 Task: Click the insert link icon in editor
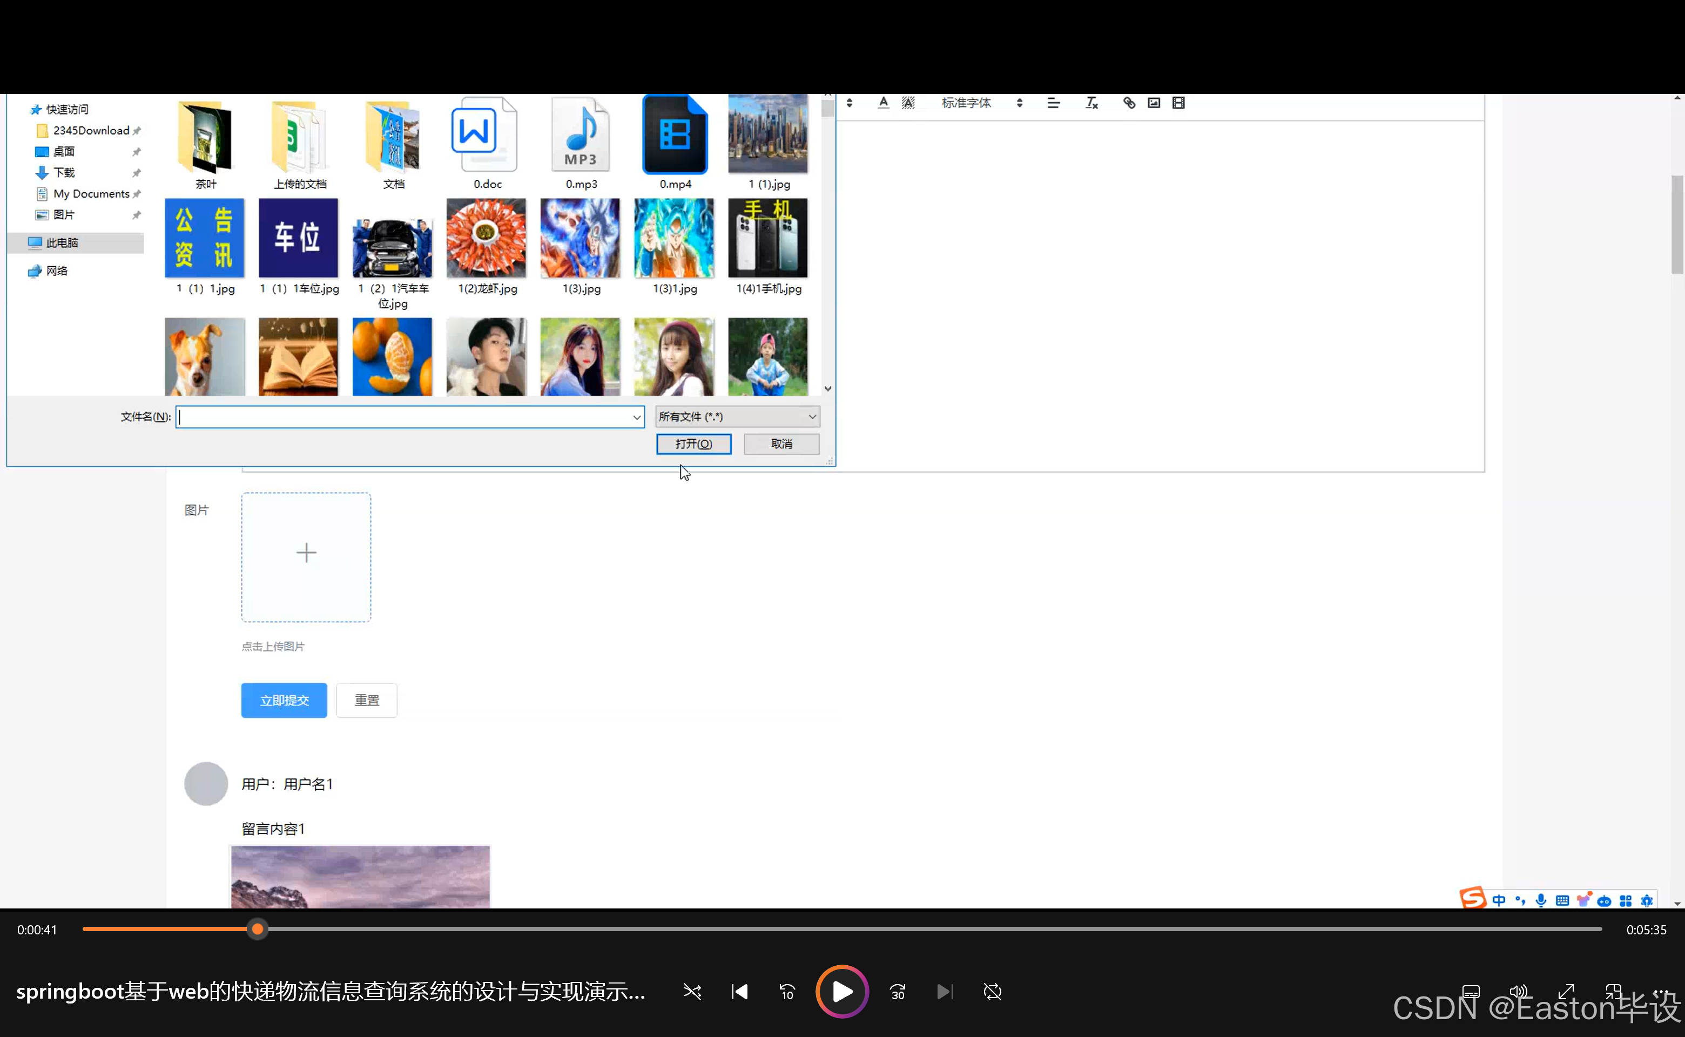[x=1129, y=103]
